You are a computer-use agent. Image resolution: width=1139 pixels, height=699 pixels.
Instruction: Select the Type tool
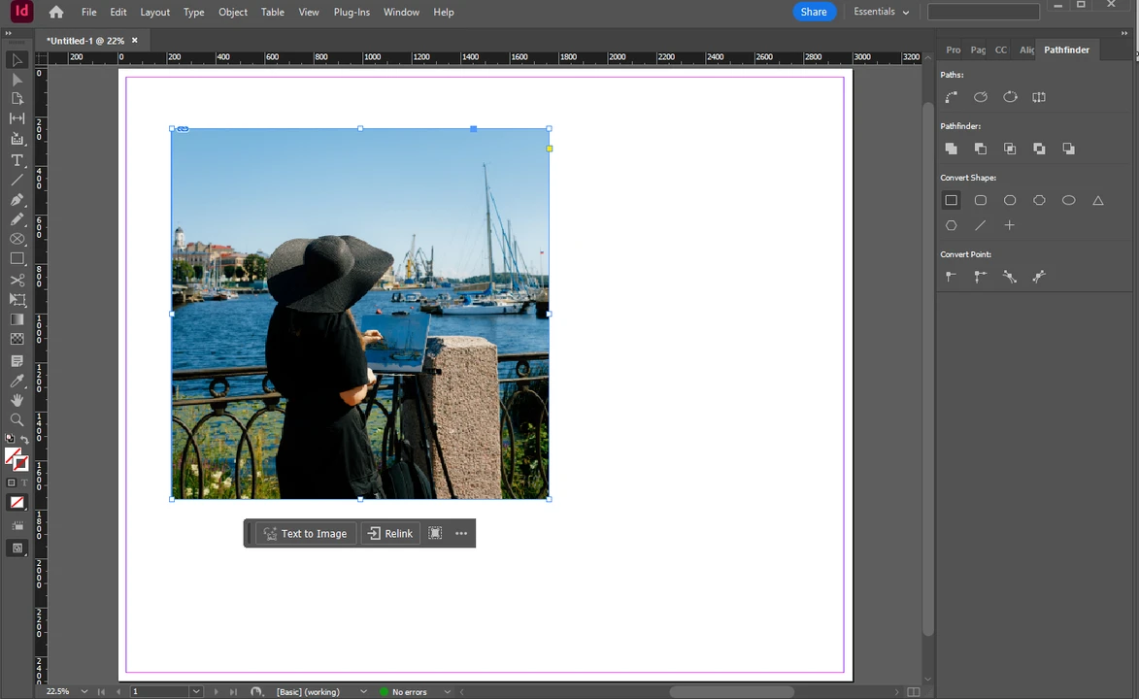tap(17, 160)
